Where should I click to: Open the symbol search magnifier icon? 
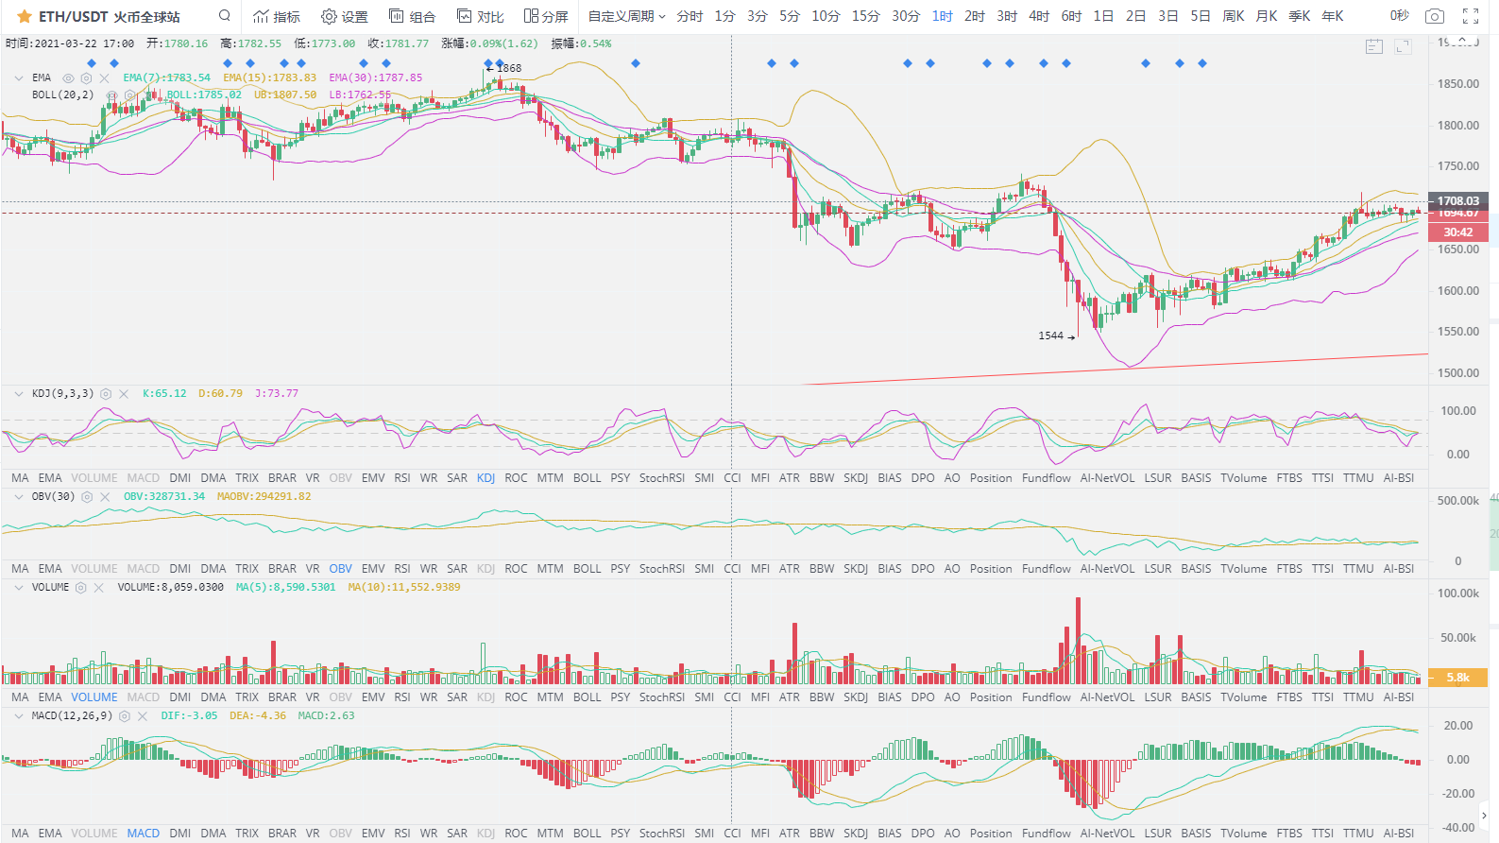click(224, 15)
